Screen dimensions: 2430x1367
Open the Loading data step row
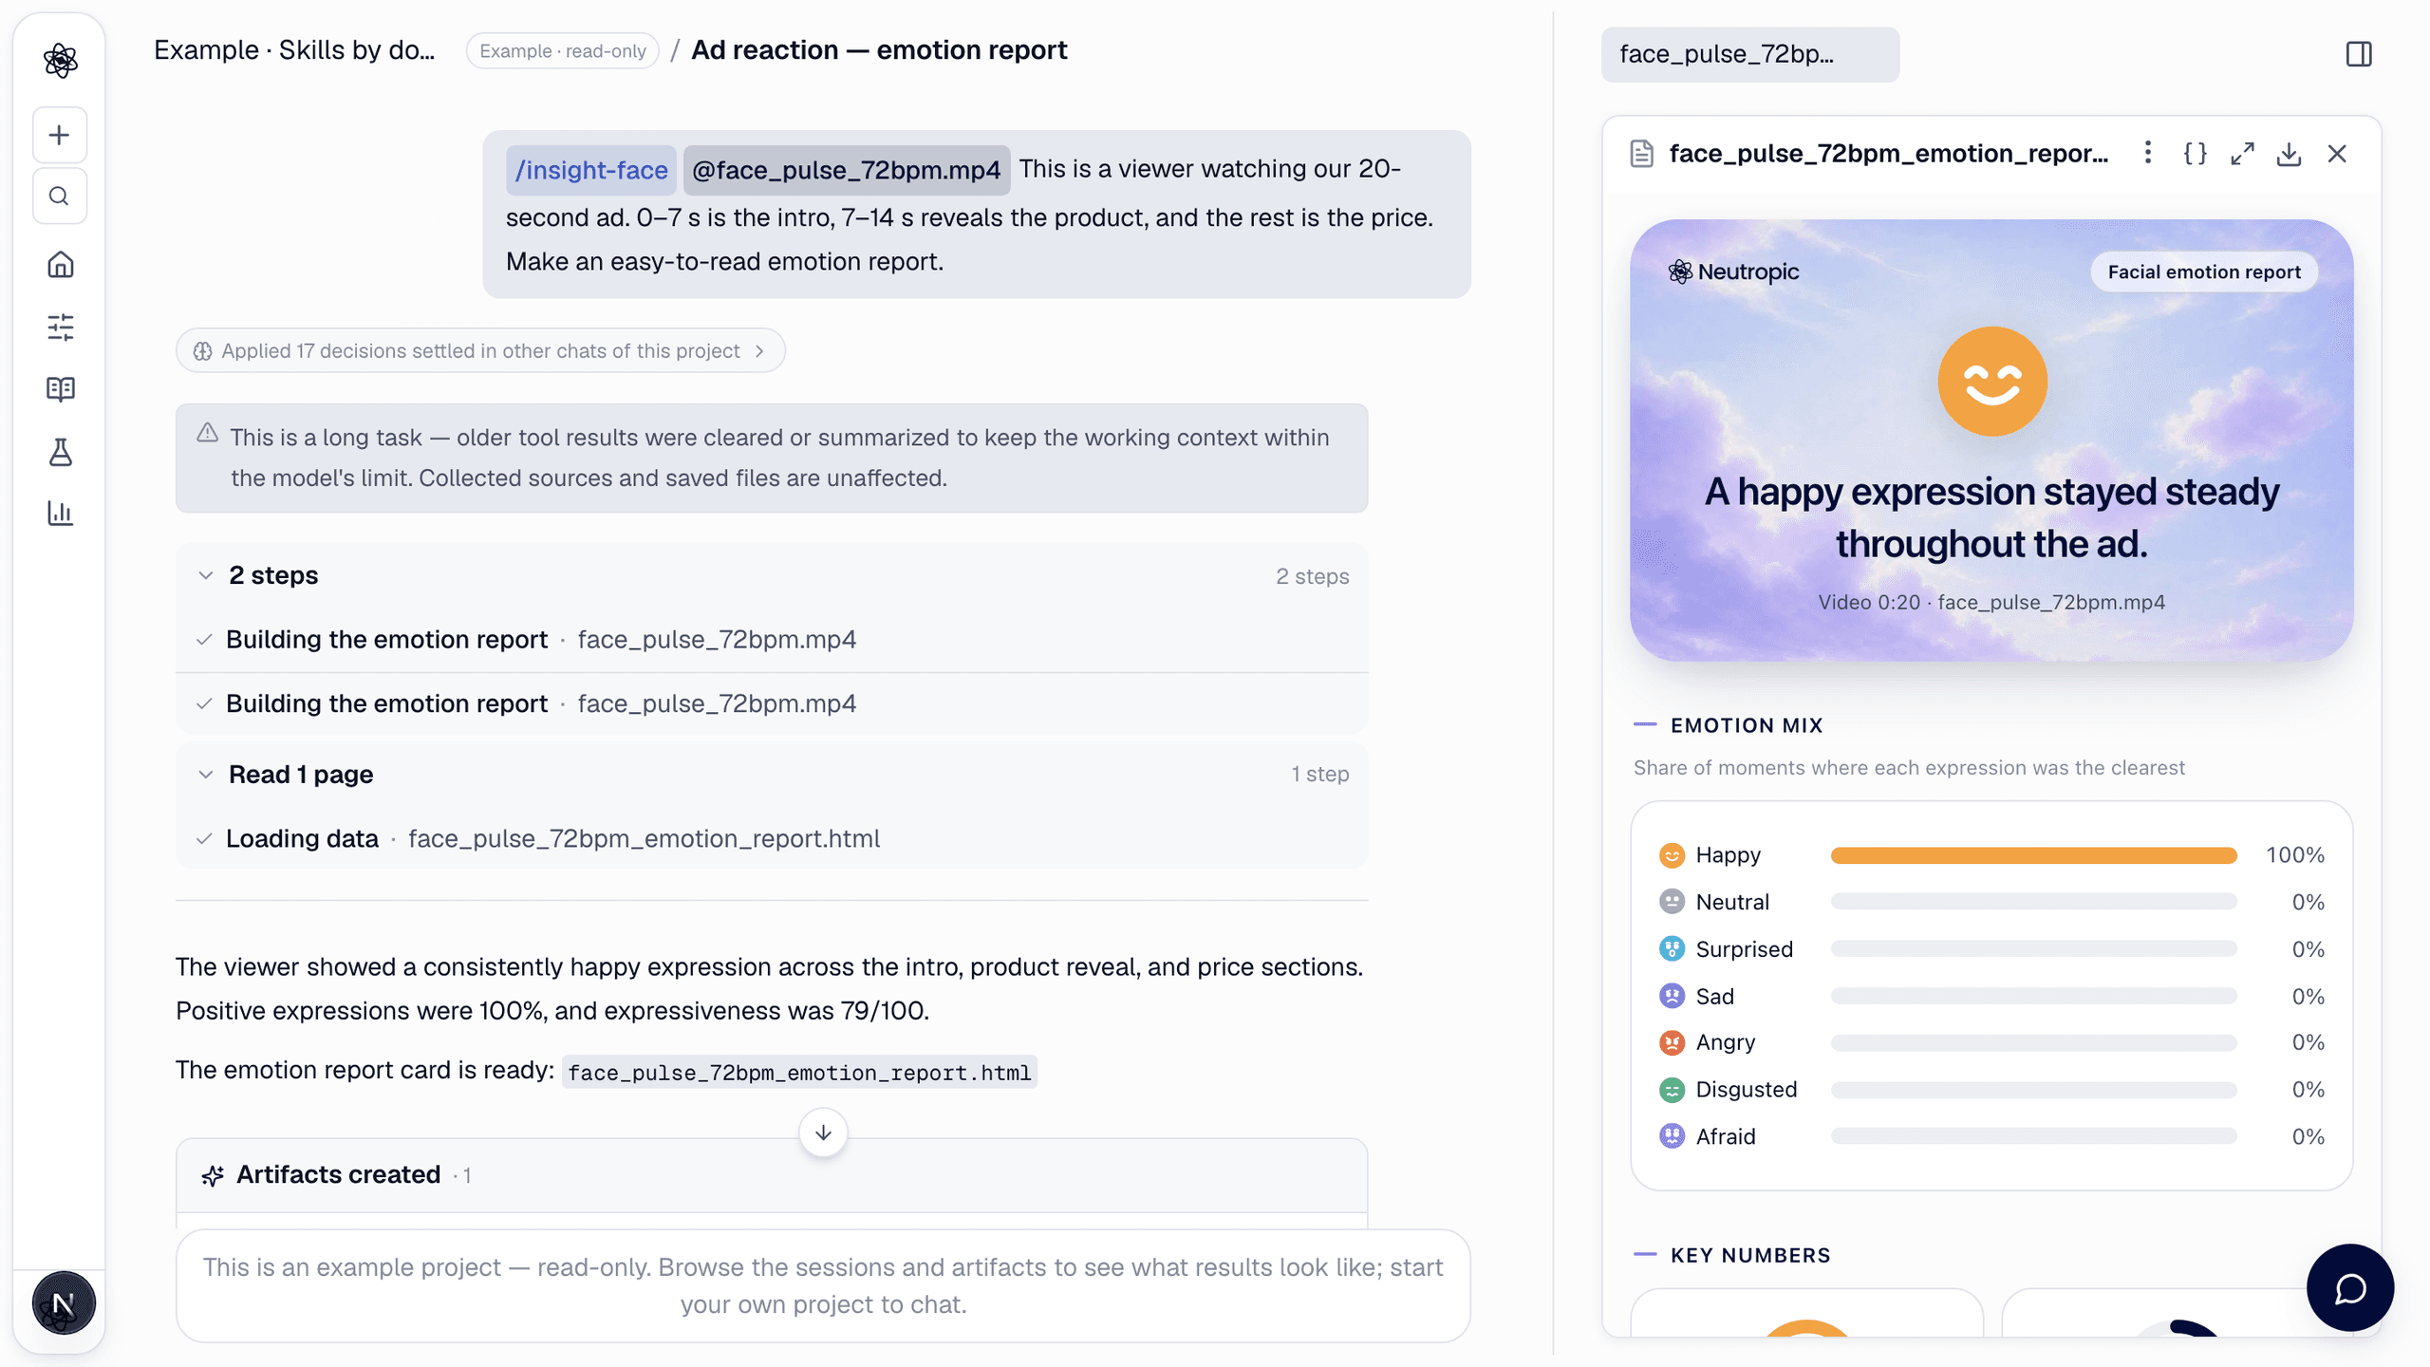(x=772, y=838)
